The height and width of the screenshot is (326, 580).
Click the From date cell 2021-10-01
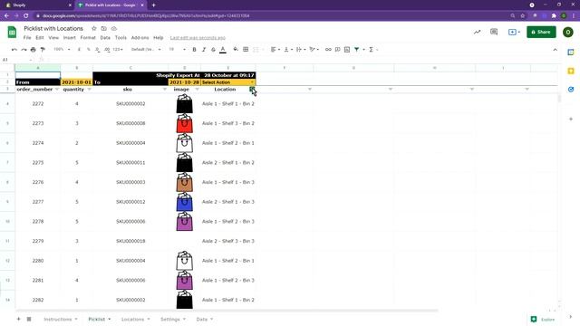(x=76, y=82)
